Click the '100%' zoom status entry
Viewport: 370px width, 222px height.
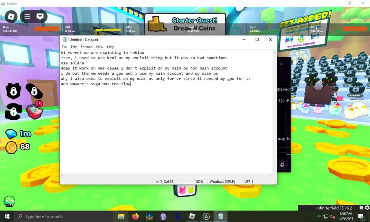coord(199,182)
